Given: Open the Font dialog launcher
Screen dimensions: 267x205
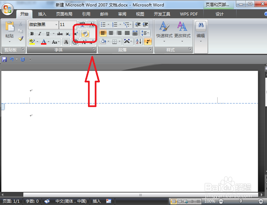Looking at the screenshot, I should [94, 49].
